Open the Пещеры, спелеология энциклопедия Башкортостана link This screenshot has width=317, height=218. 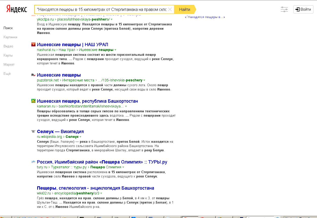pyautogui.click(x=95, y=188)
